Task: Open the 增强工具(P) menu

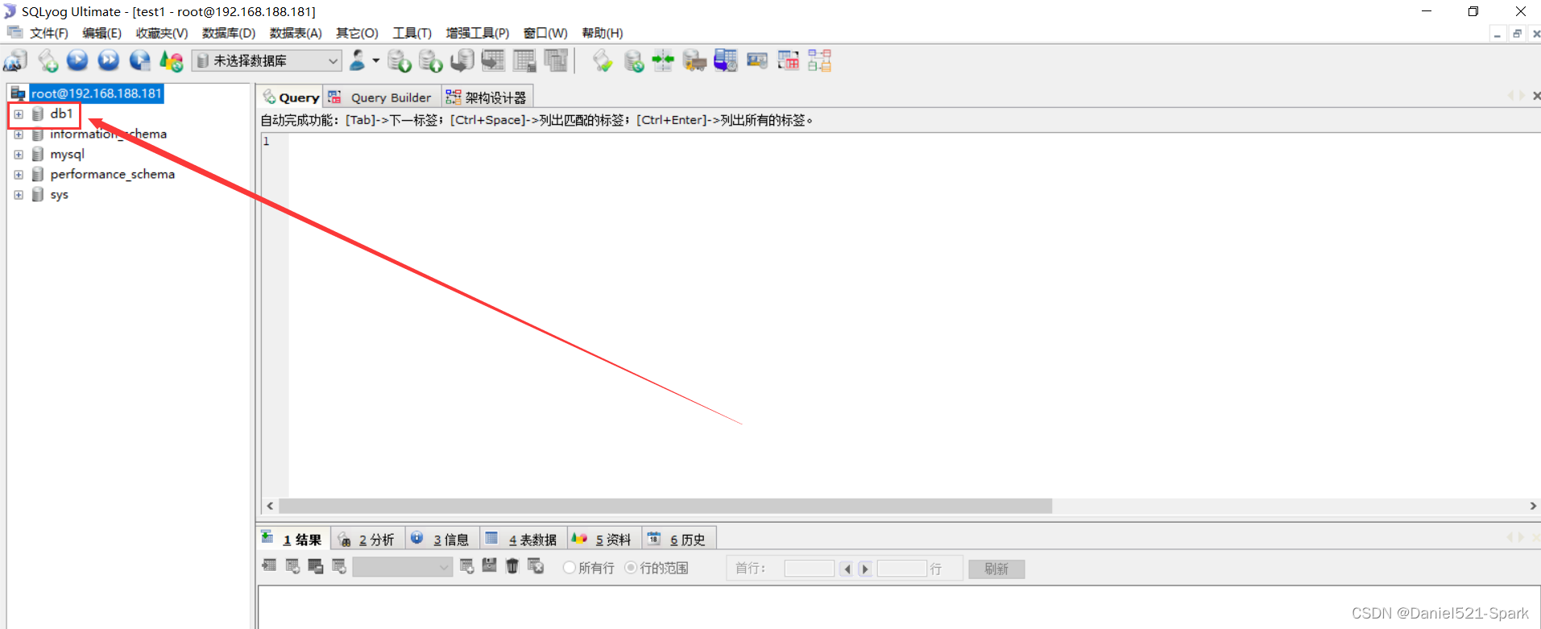Action: click(477, 33)
